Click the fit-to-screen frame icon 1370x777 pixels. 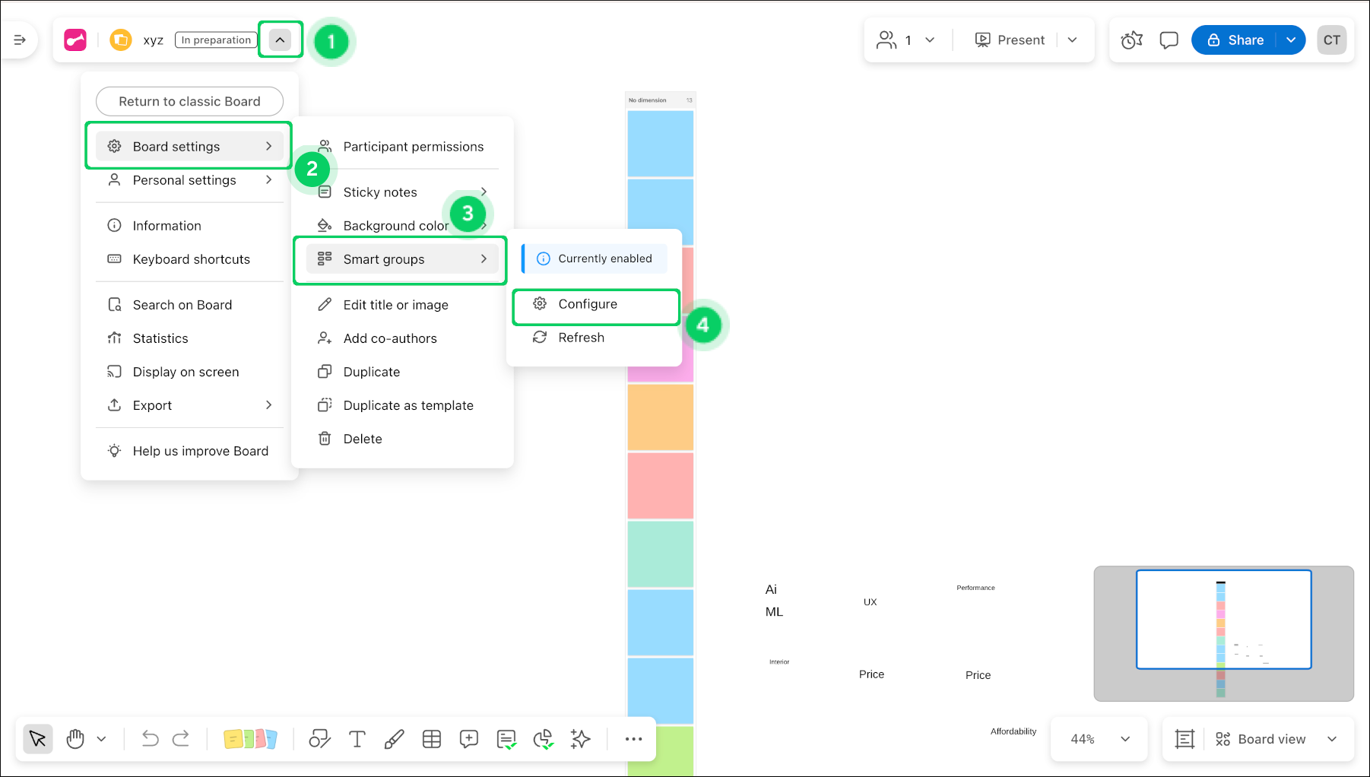1184,739
